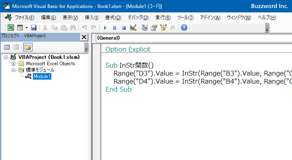The height and width of the screenshot is (160, 292).
Task: Save Book1.xlsm with the floppy disk icon
Action: 34,28
